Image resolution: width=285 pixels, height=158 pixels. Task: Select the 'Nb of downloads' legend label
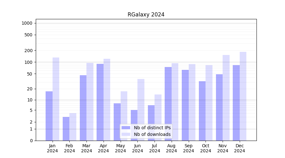[152, 134]
